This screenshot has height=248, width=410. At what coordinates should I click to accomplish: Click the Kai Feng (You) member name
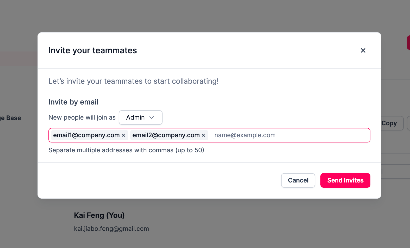99,215
